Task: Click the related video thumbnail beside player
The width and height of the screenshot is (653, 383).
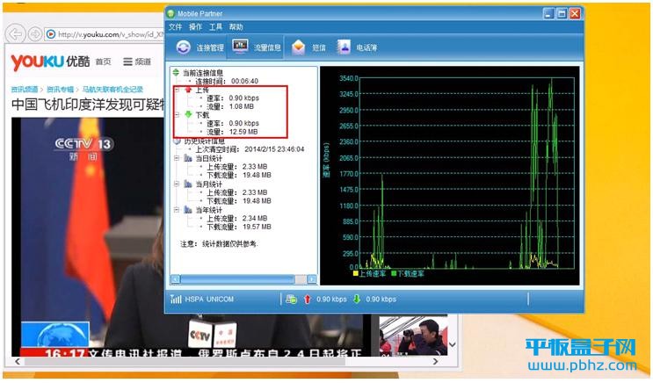Action: 413,336
